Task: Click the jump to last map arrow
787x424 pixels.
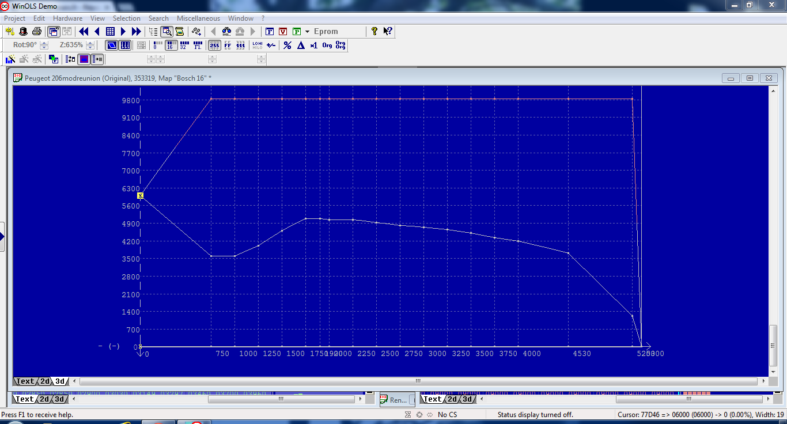Action: (x=136, y=32)
